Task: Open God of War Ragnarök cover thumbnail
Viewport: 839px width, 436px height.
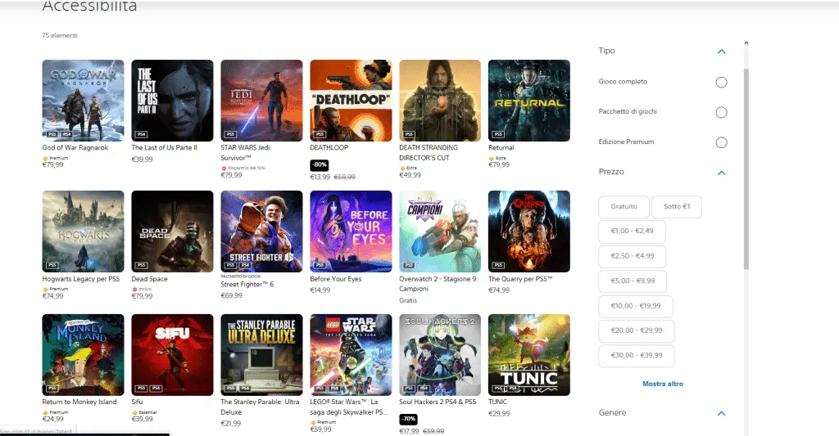Action: 83,101
